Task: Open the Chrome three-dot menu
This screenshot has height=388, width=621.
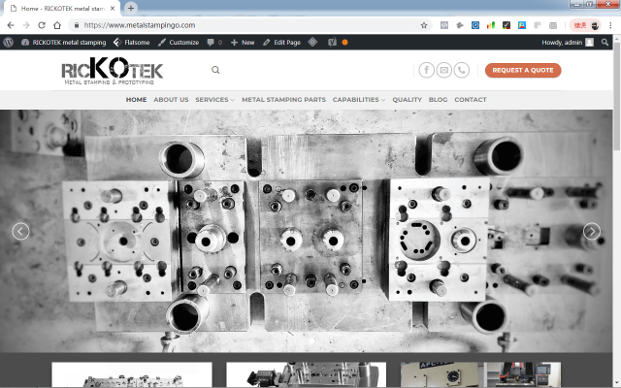Action: coord(610,25)
